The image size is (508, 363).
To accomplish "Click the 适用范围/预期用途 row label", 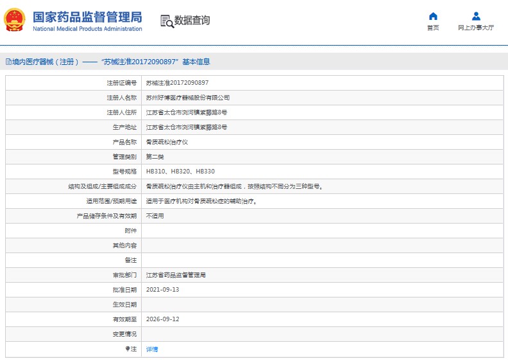I will point(112,201).
